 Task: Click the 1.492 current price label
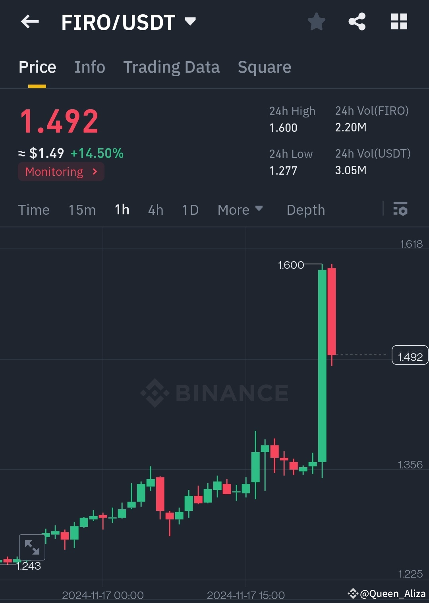point(410,356)
